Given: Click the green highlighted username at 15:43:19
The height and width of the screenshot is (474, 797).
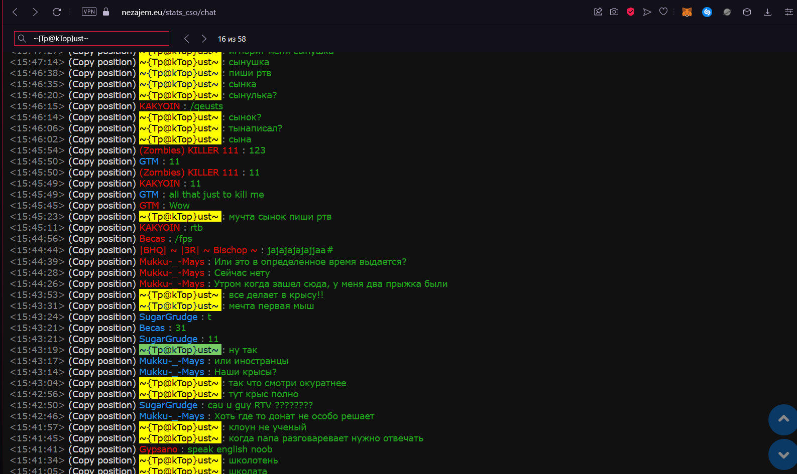Looking at the screenshot, I should pyautogui.click(x=180, y=350).
